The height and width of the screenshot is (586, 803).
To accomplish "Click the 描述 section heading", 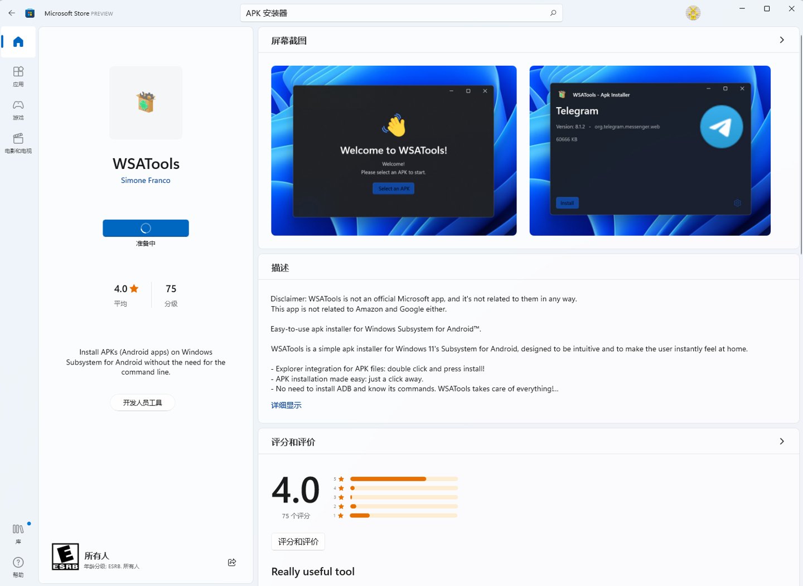I will point(280,268).
